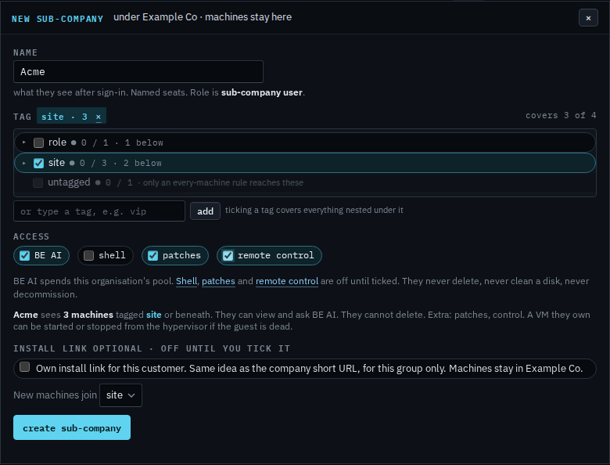Screen dimensions: 610x465
Task: Open the patches help link
Action: point(218,281)
